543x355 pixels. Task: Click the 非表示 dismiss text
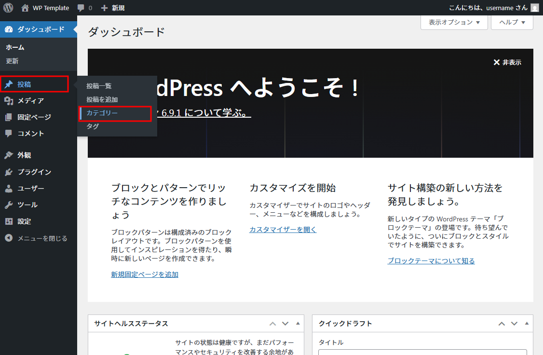click(512, 62)
